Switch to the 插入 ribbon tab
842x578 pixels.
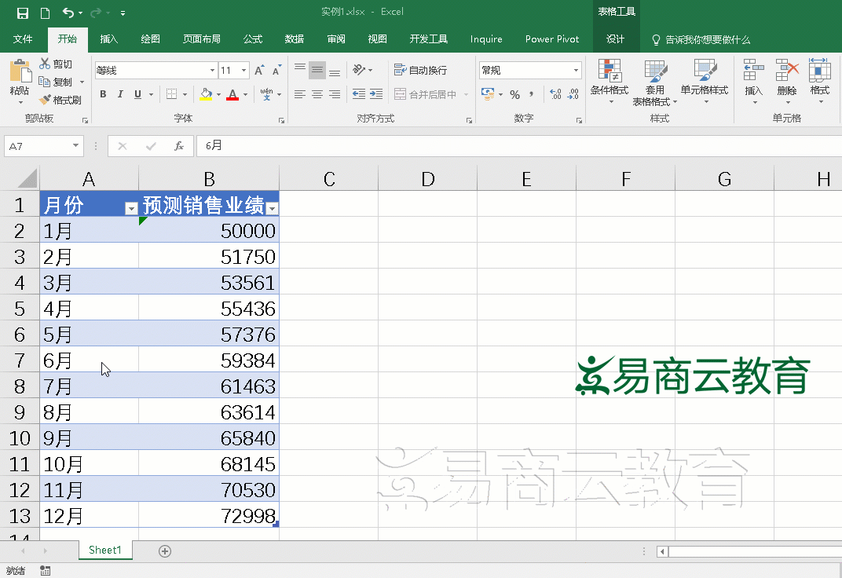[108, 39]
